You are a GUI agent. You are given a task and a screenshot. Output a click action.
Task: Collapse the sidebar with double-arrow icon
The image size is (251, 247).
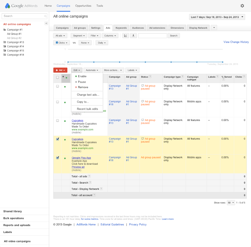[x=46, y=23]
